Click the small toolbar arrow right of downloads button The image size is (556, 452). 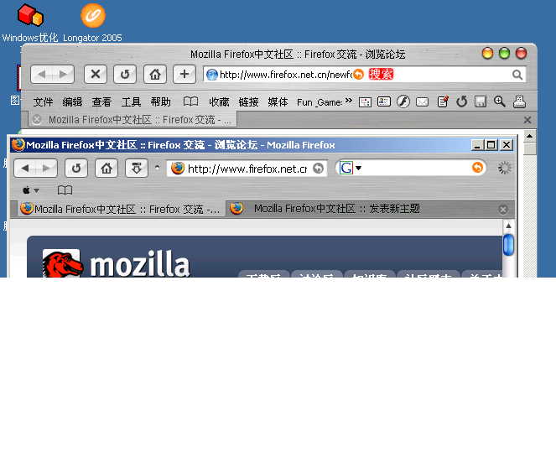[157, 166]
